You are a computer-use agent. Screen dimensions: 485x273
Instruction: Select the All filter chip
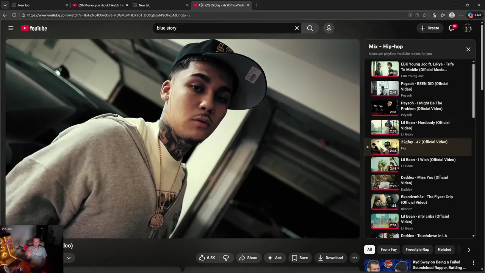point(369,249)
